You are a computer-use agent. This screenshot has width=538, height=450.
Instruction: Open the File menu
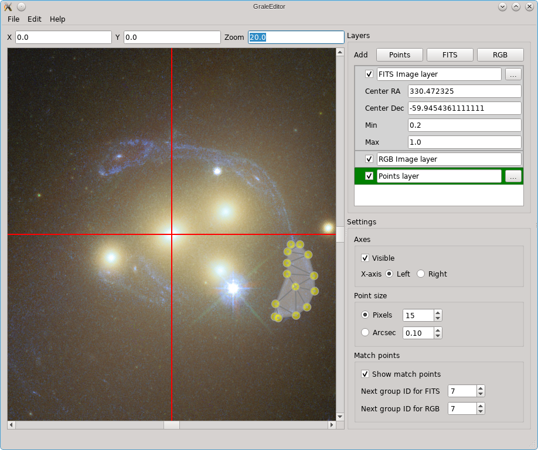13,19
